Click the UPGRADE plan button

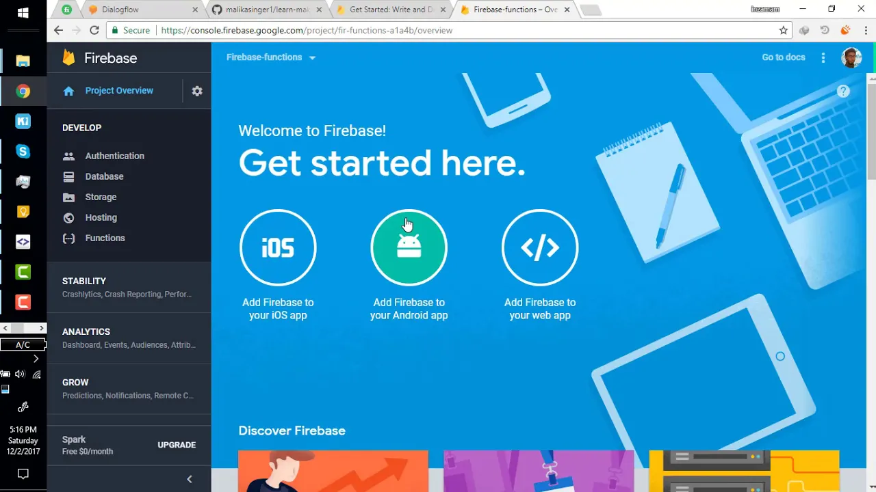(x=177, y=445)
